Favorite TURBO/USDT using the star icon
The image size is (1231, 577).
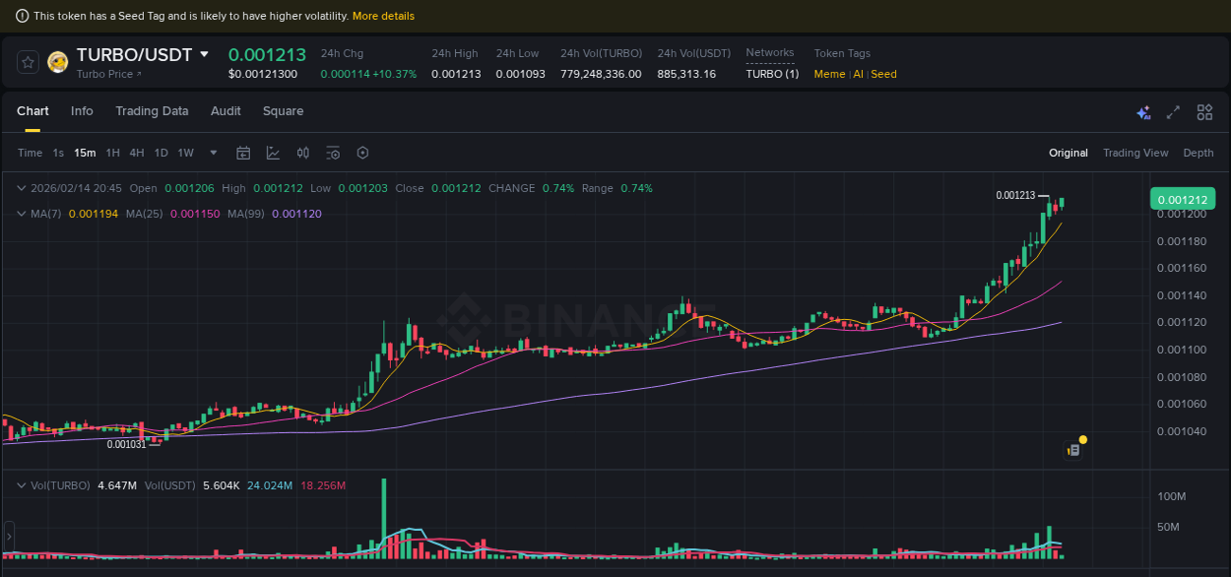point(27,61)
